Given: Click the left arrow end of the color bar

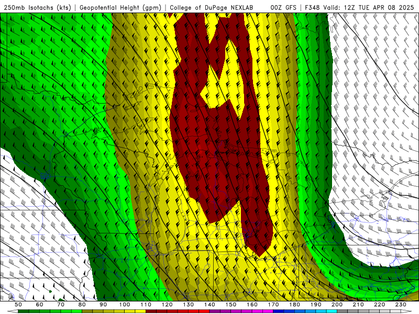Looking at the screenshot, I should coord(13,311).
